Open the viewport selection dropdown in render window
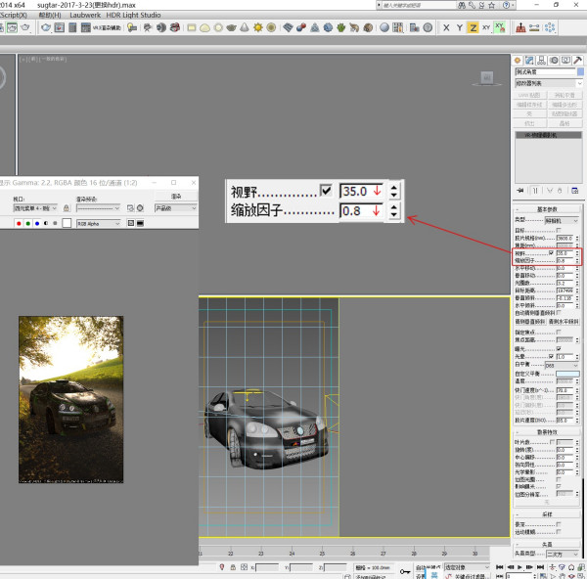The height and width of the screenshot is (579, 587). point(35,208)
